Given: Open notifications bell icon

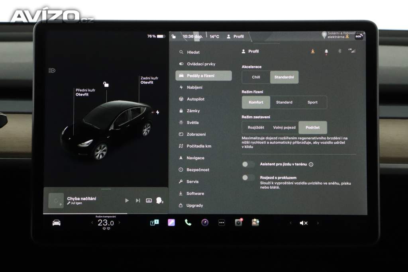Looking at the screenshot, I should coord(326,51).
